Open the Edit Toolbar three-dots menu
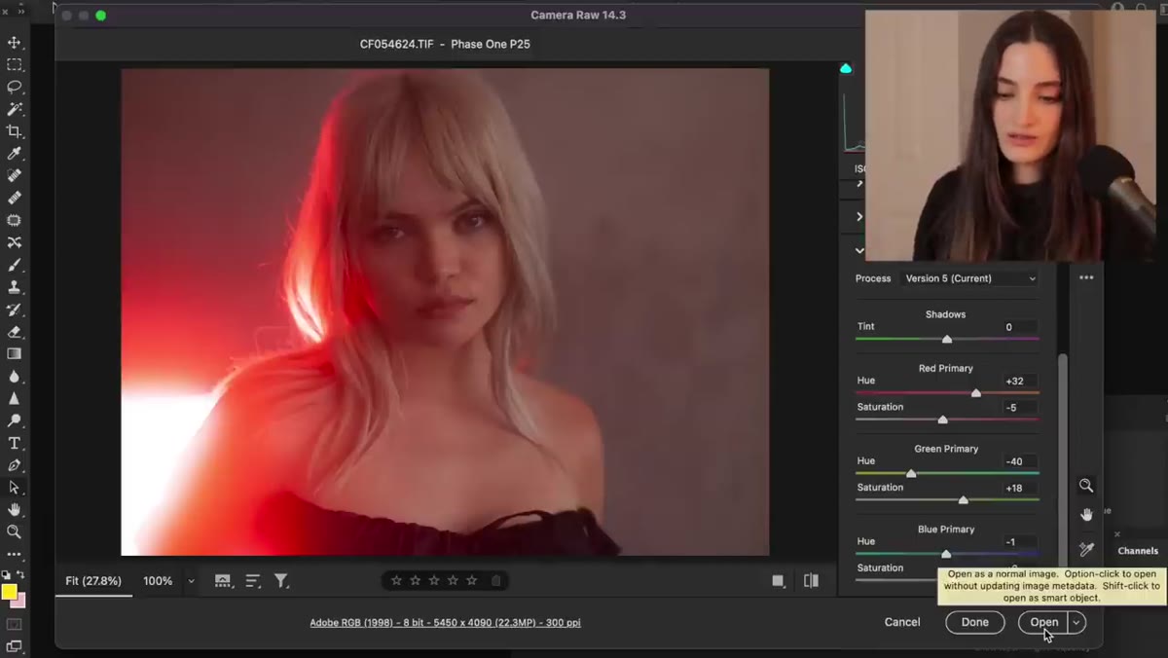 (x=15, y=554)
